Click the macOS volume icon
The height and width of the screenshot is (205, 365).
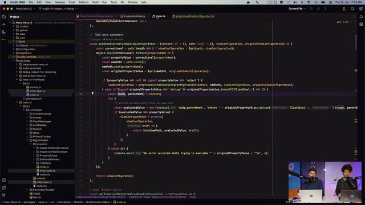(x=295, y=2)
